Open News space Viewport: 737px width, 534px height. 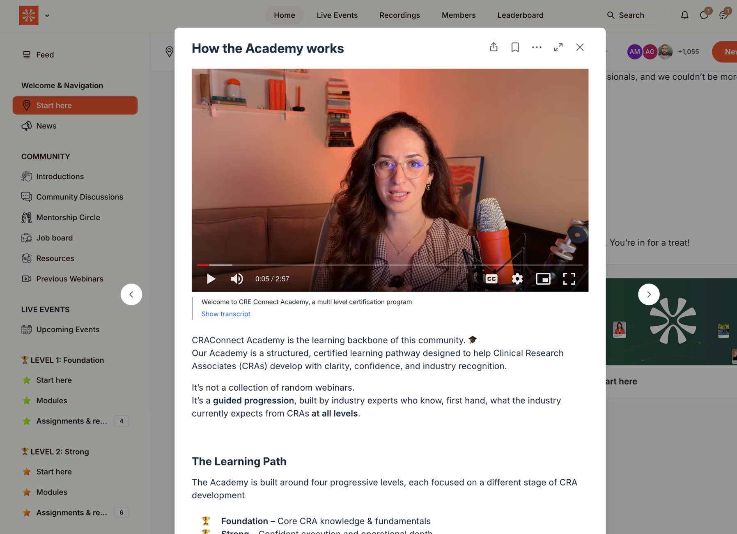pos(75,126)
